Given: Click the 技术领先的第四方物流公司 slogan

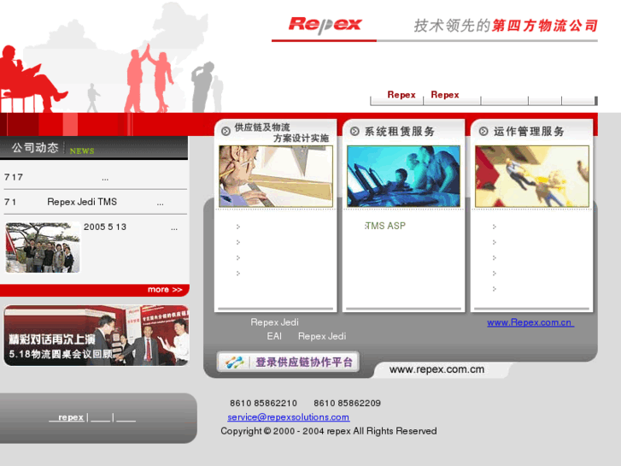Looking at the screenshot, I should (506, 26).
